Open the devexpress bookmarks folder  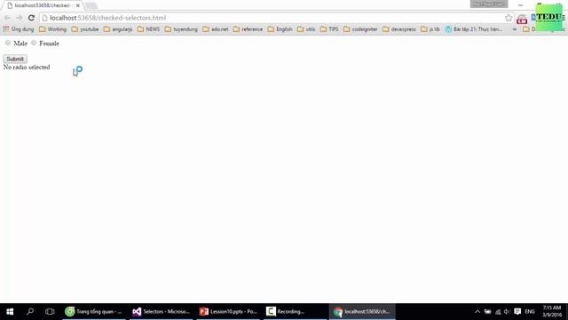coord(399,29)
